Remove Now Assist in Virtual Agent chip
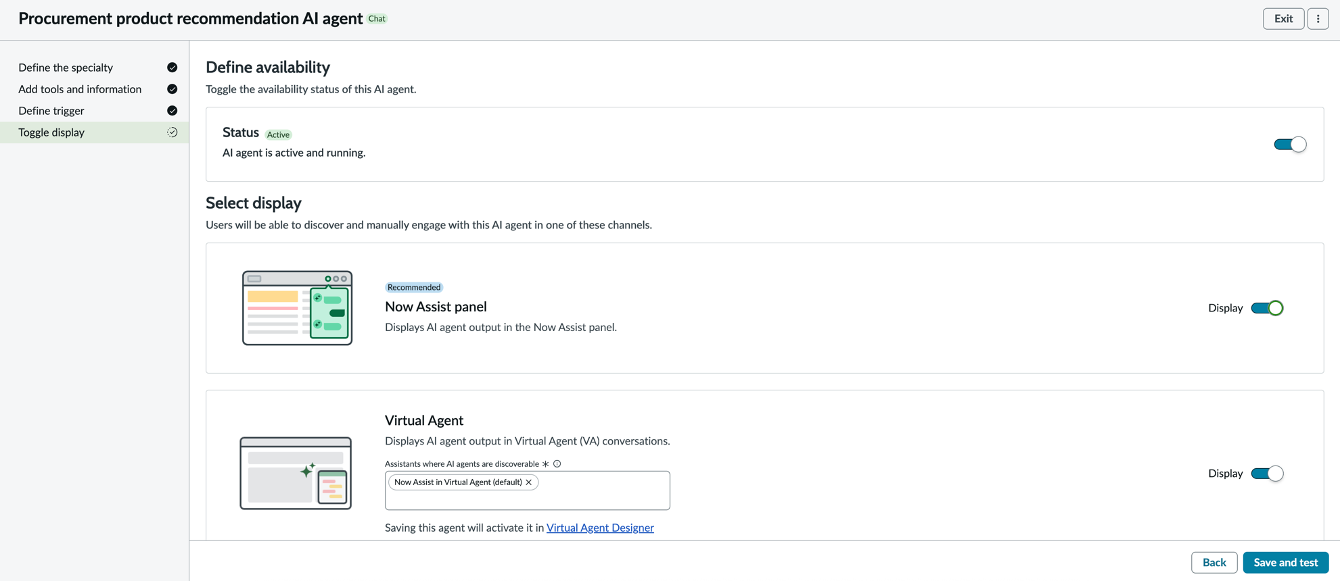Screen dimensions: 1340x581 tap(529, 482)
